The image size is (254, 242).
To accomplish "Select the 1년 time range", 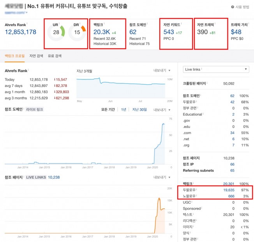I will point(123,110).
